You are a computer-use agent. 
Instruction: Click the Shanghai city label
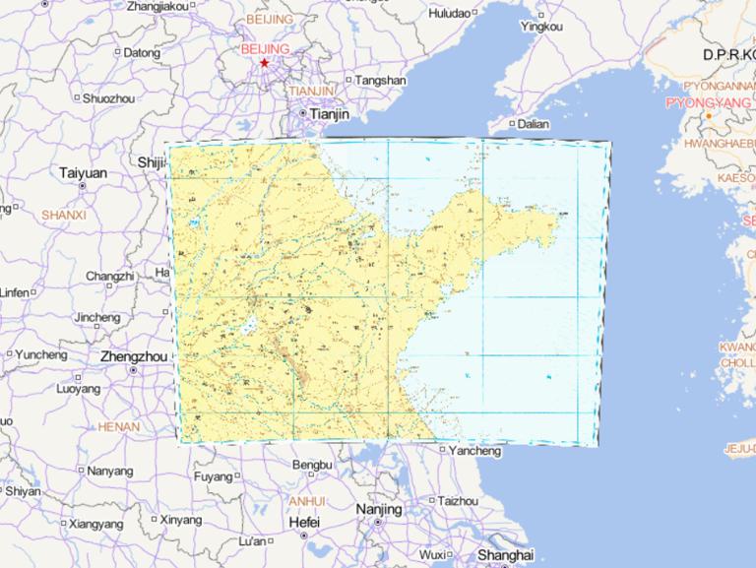tap(505, 555)
